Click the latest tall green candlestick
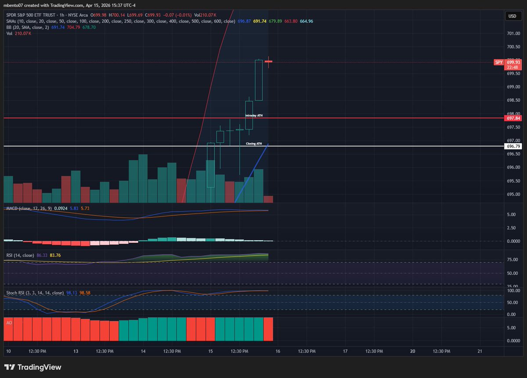Screen dimensions: 527x378 (x=259, y=80)
